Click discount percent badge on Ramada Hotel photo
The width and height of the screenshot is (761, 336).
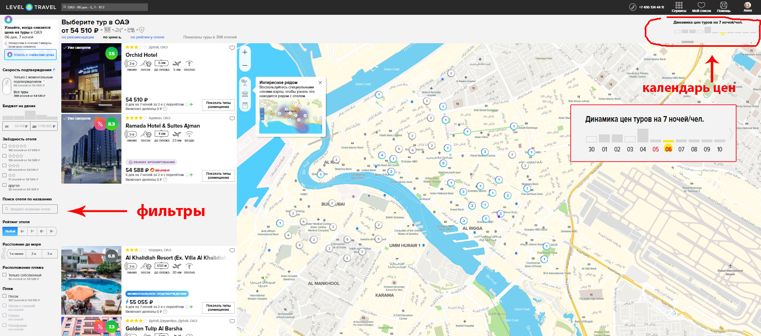pyautogui.click(x=100, y=124)
